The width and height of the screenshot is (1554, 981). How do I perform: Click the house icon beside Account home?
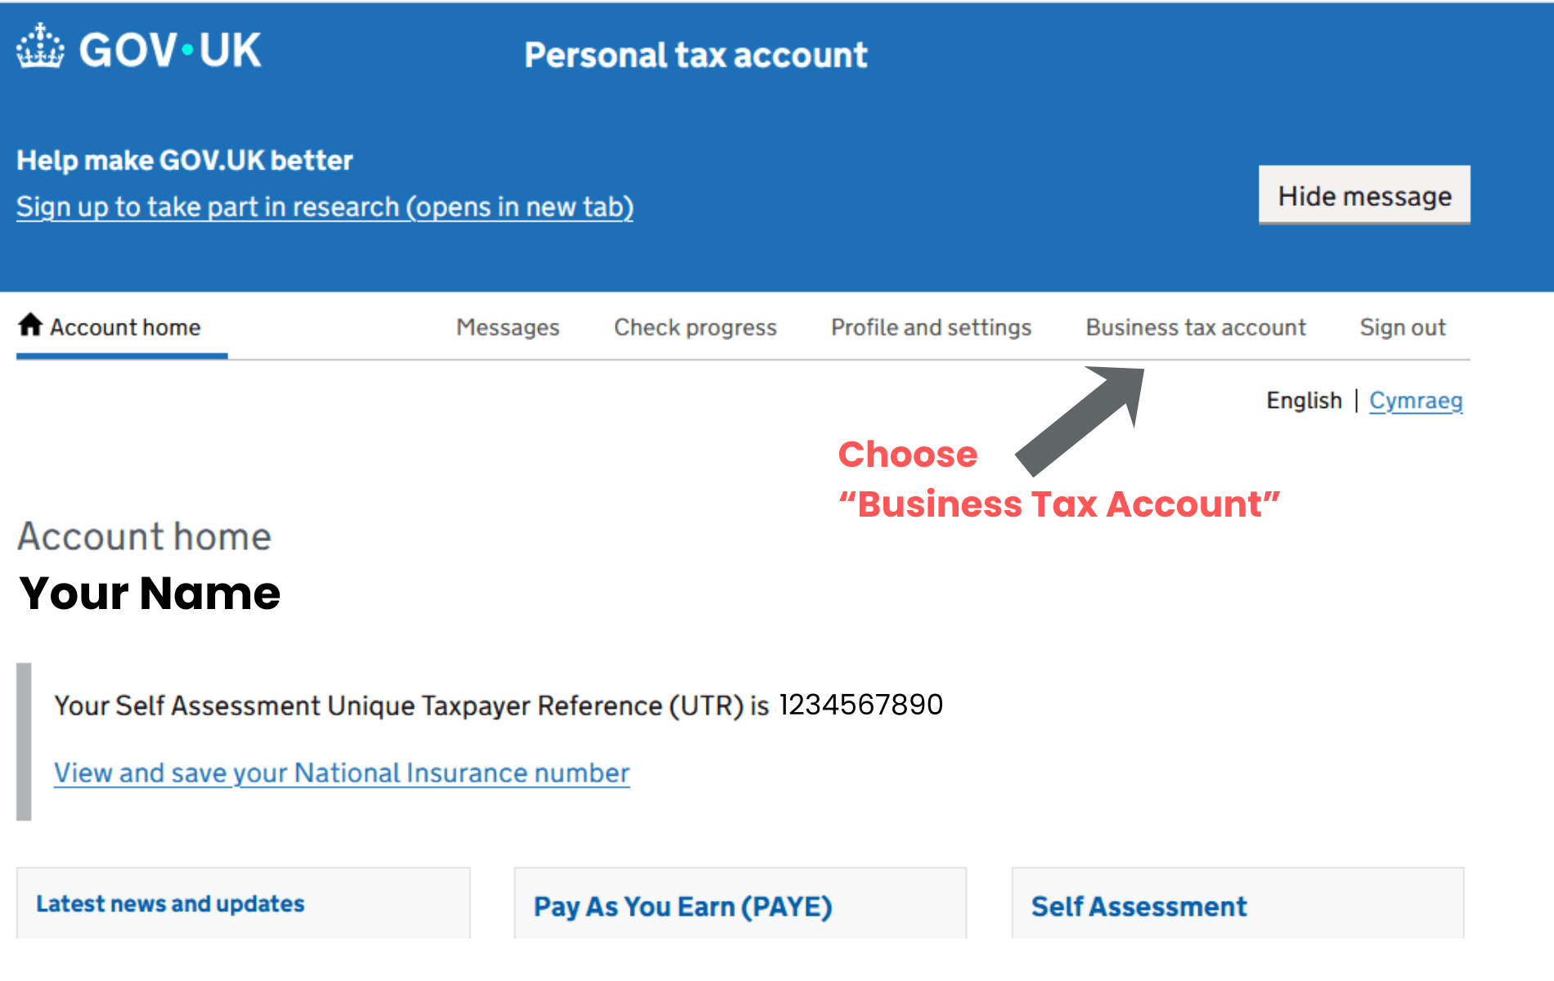pos(30,325)
